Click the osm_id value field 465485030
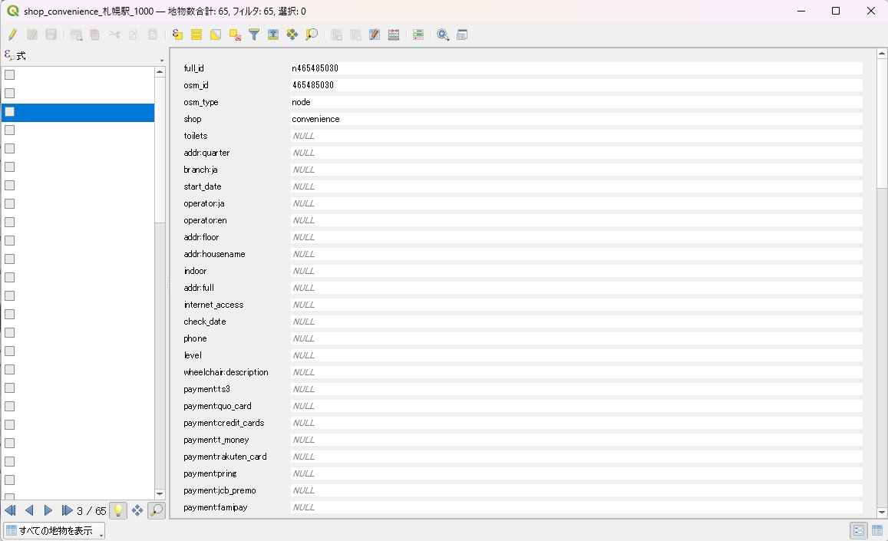The height and width of the screenshot is (541, 888). [x=576, y=85]
